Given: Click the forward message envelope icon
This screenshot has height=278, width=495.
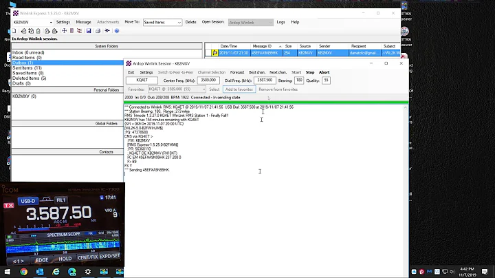Looking at the screenshot, I should tap(47, 31).
